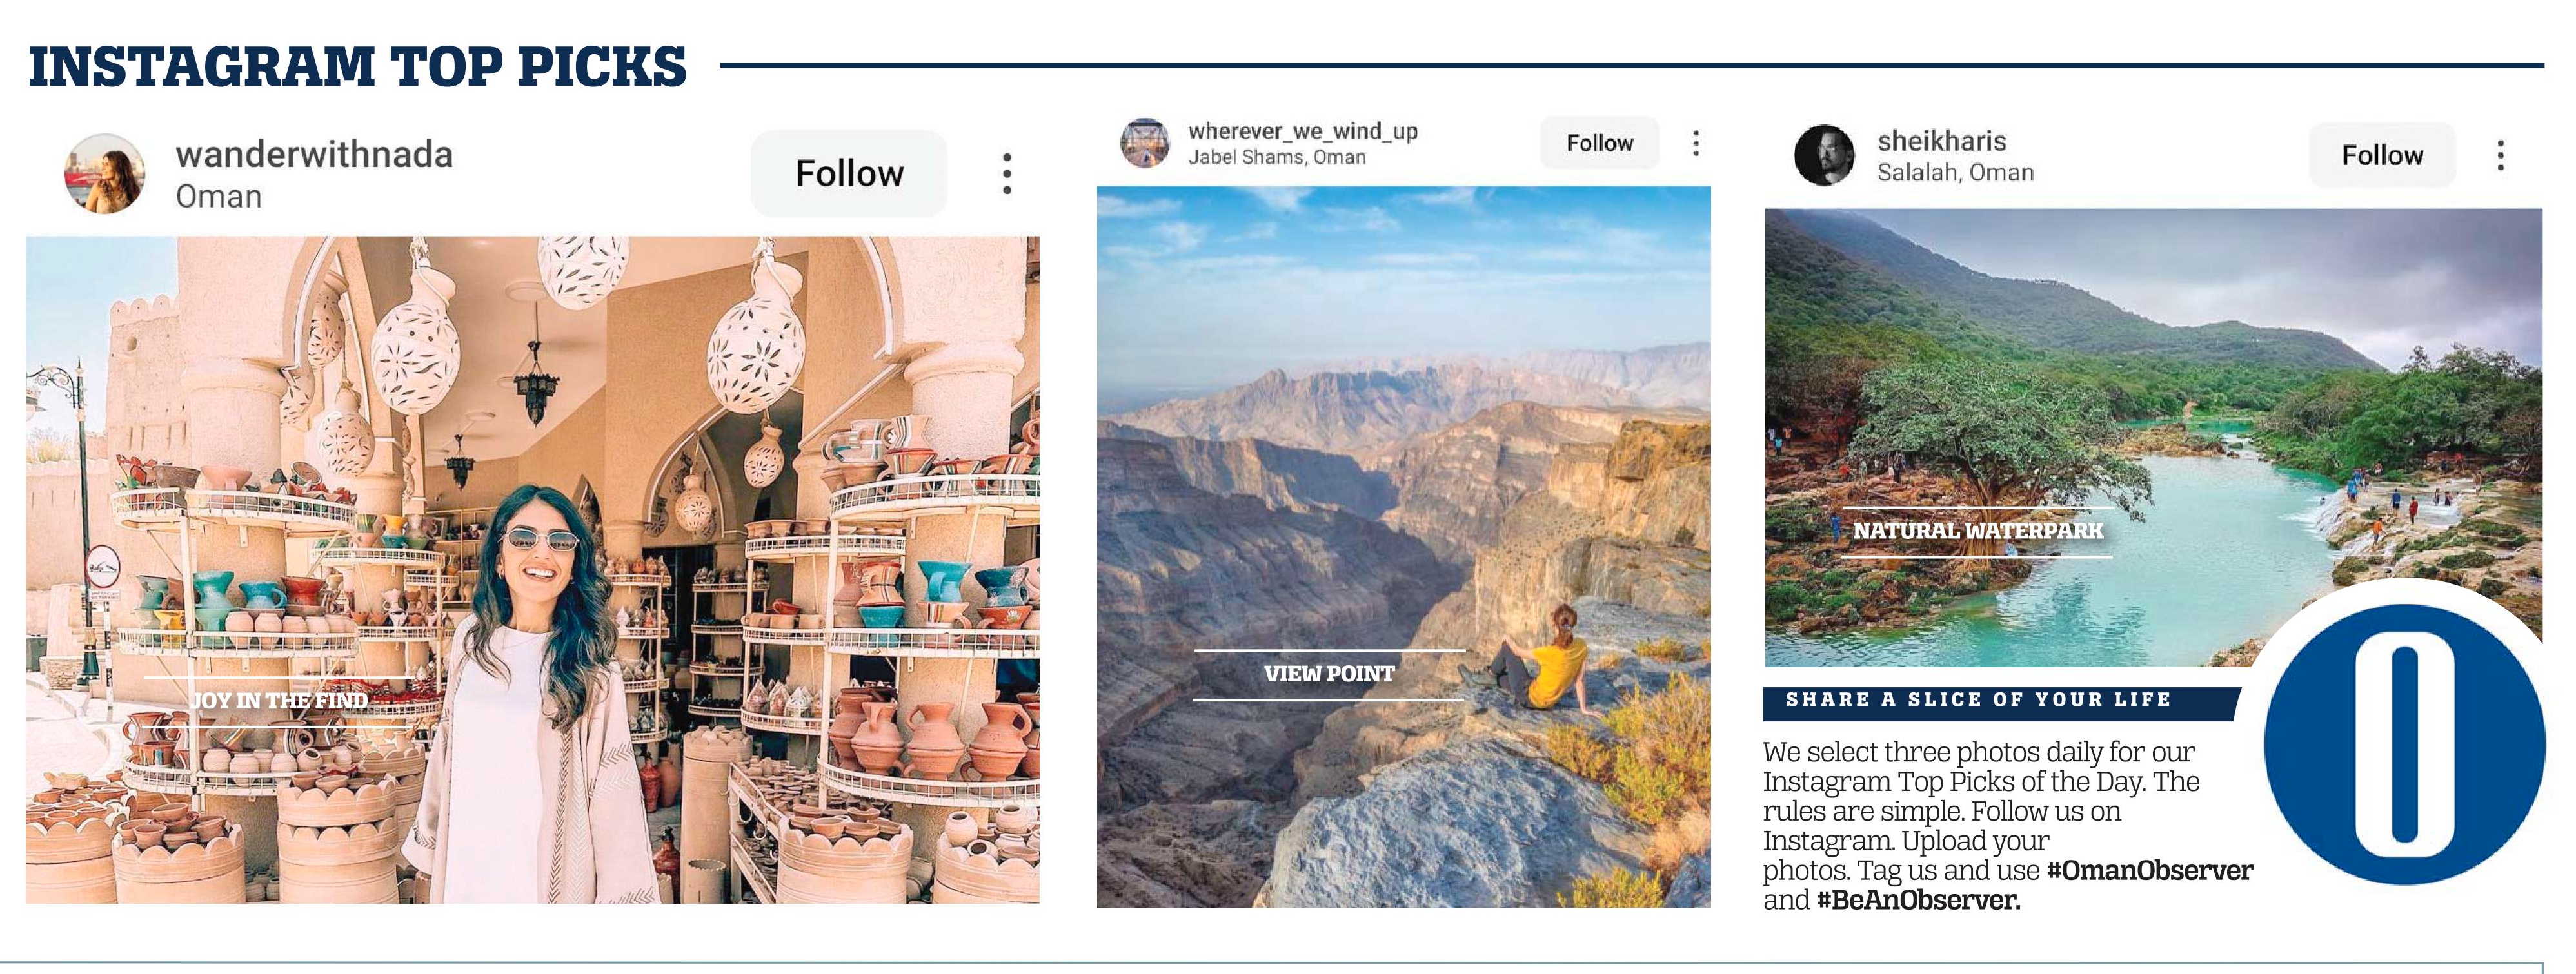This screenshot has width=2576, height=974.
Task: Open more options for wanderwithnada post
Action: click(x=1007, y=174)
